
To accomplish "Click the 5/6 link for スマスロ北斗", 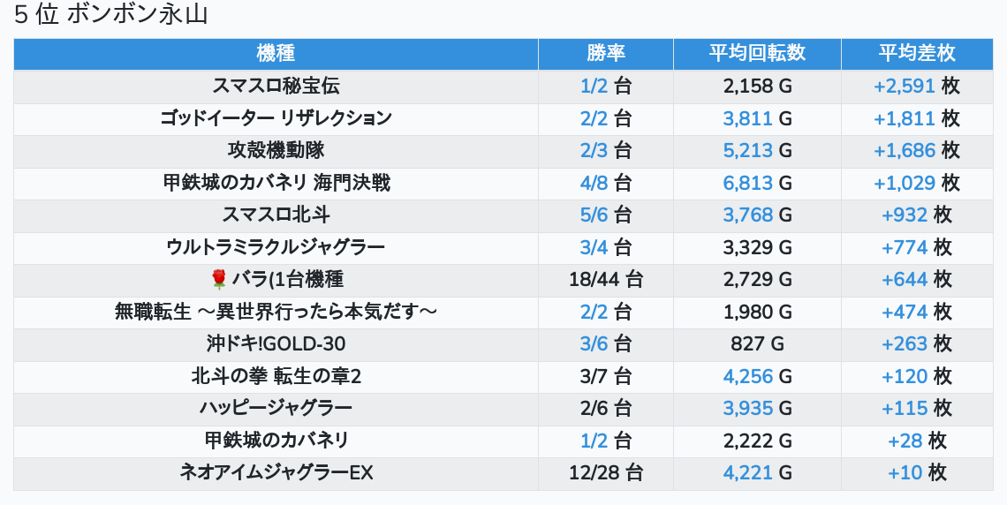I will point(594,215).
